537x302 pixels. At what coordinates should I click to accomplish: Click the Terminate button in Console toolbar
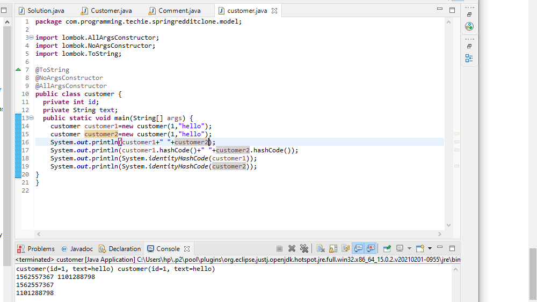pyautogui.click(x=279, y=249)
